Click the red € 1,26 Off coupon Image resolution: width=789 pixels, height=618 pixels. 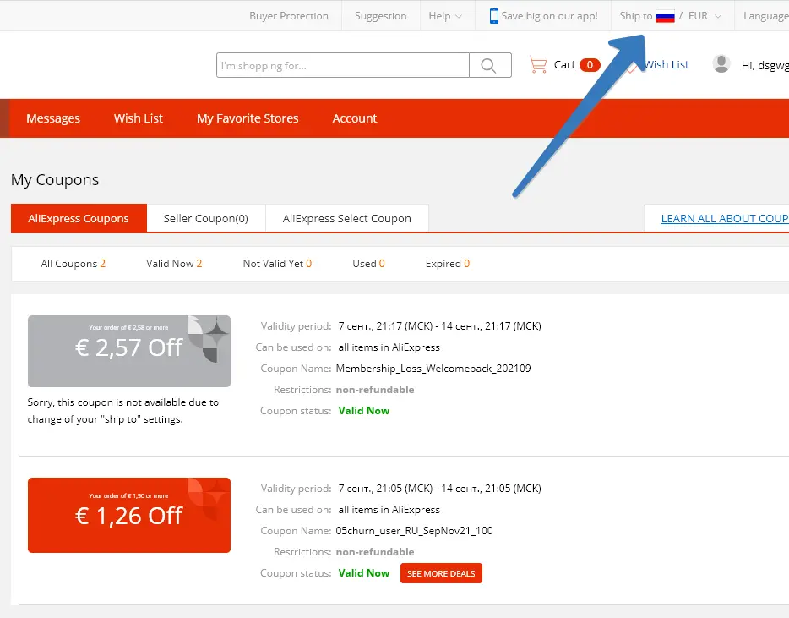(128, 515)
